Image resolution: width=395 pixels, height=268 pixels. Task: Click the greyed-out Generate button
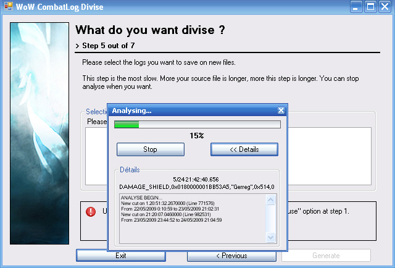click(x=326, y=256)
